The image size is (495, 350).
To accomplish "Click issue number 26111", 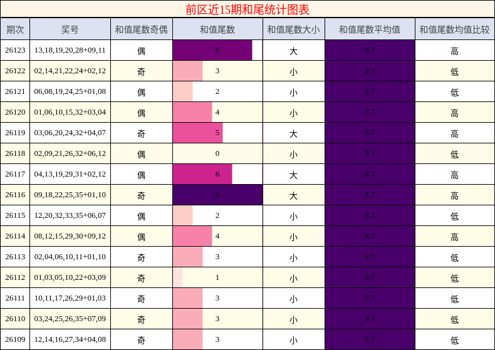I will click(15, 298).
